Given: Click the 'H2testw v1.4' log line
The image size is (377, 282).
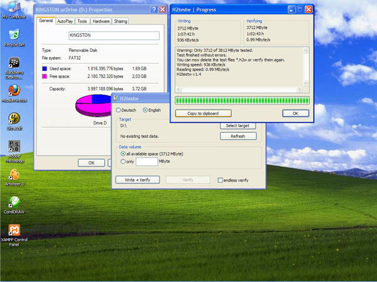Looking at the screenshot, I should coord(188,75).
